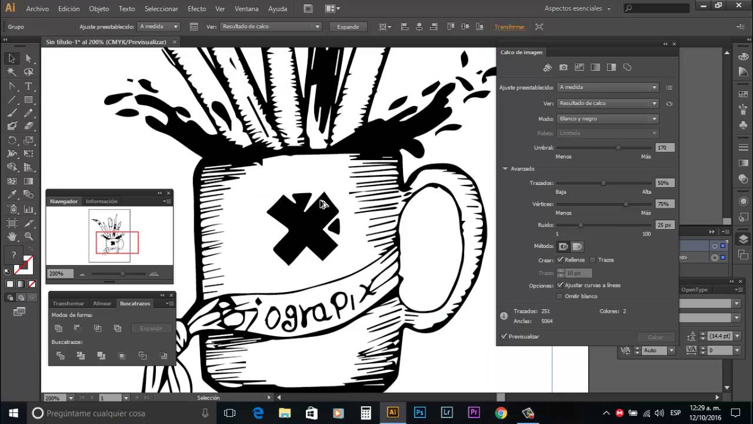Enable the Trazos checkbox
This screenshot has height=424, width=753.
[x=593, y=260]
